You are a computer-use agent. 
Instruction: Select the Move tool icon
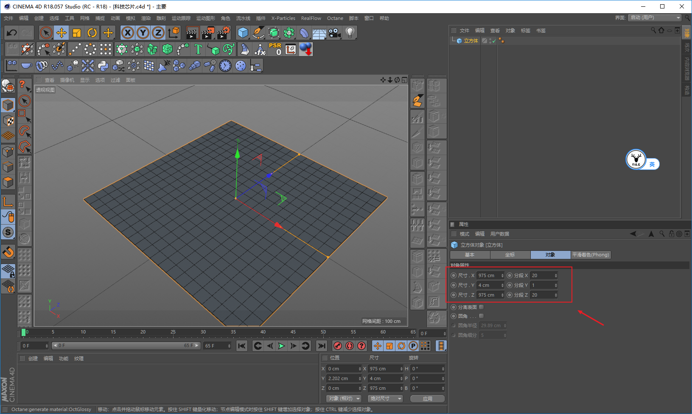tap(62, 33)
